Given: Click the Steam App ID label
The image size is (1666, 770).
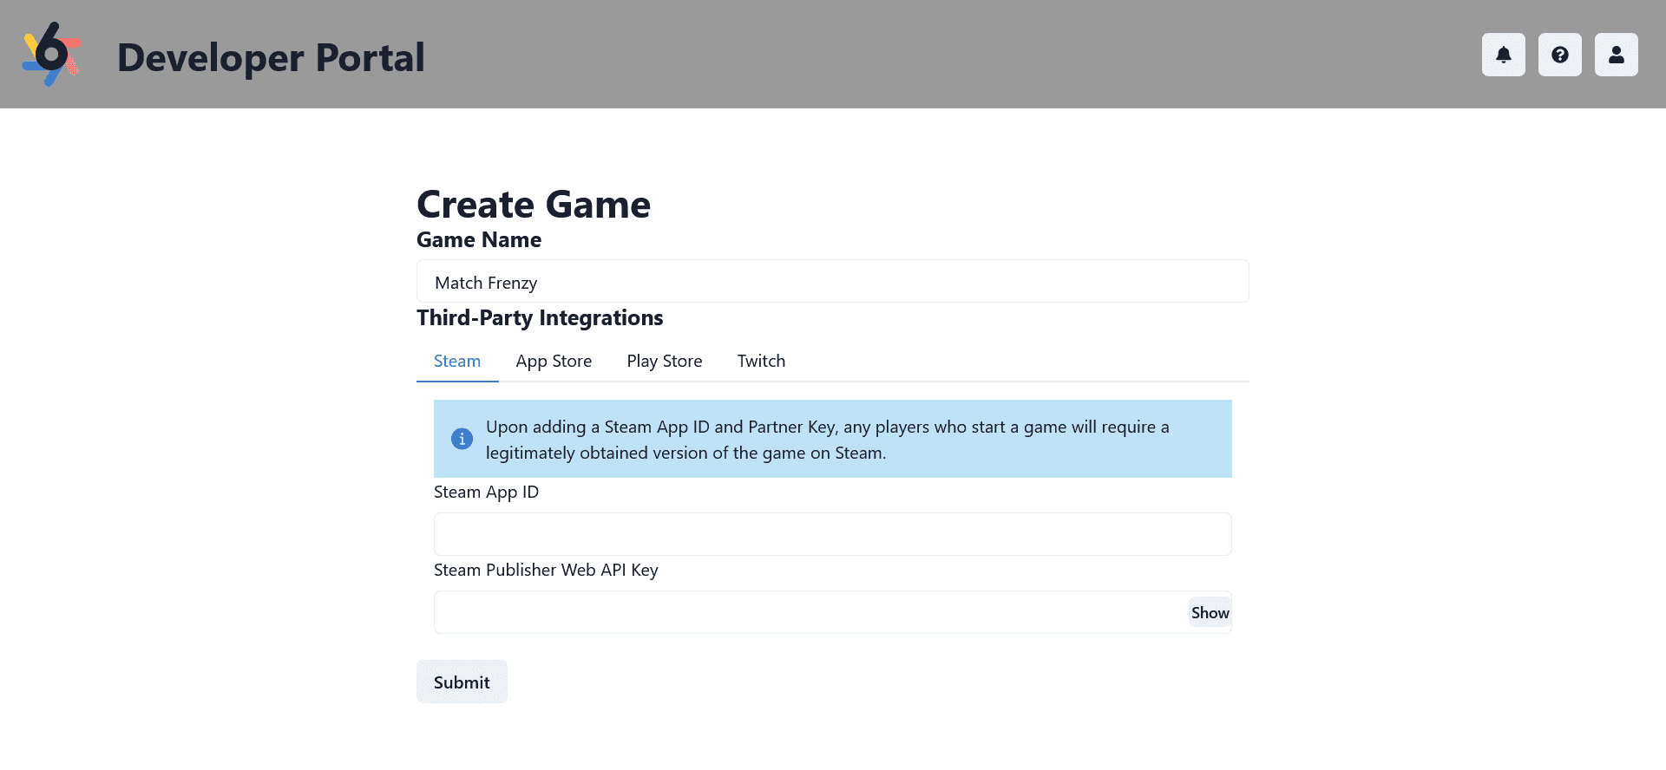Looking at the screenshot, I should pyautogui.click(x=486, y=493).
